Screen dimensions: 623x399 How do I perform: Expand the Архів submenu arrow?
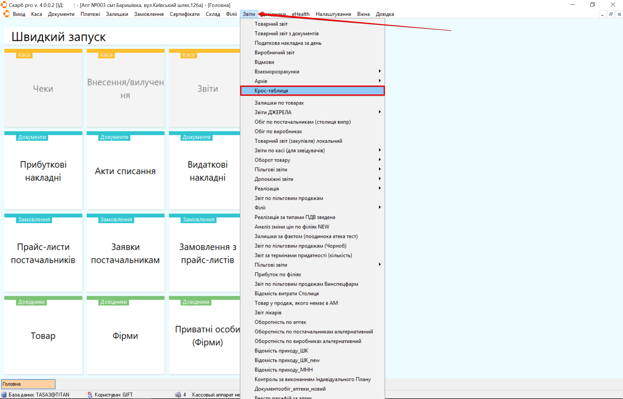(x=380, y=81)
